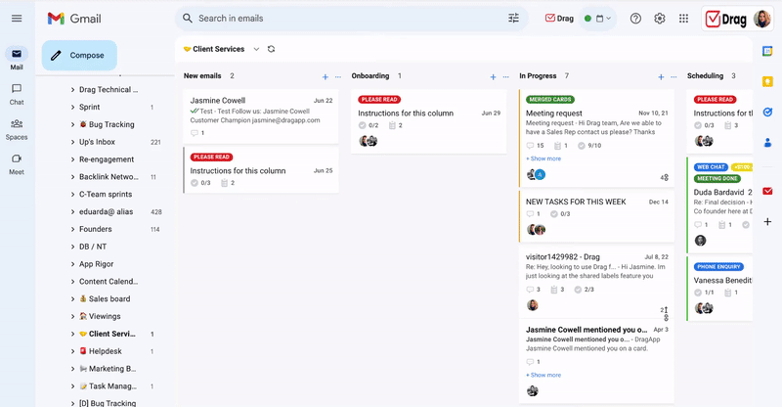Screen dimensions: 782x407
Task: Expand the Drag Technical label
Action: coord(72,90)
